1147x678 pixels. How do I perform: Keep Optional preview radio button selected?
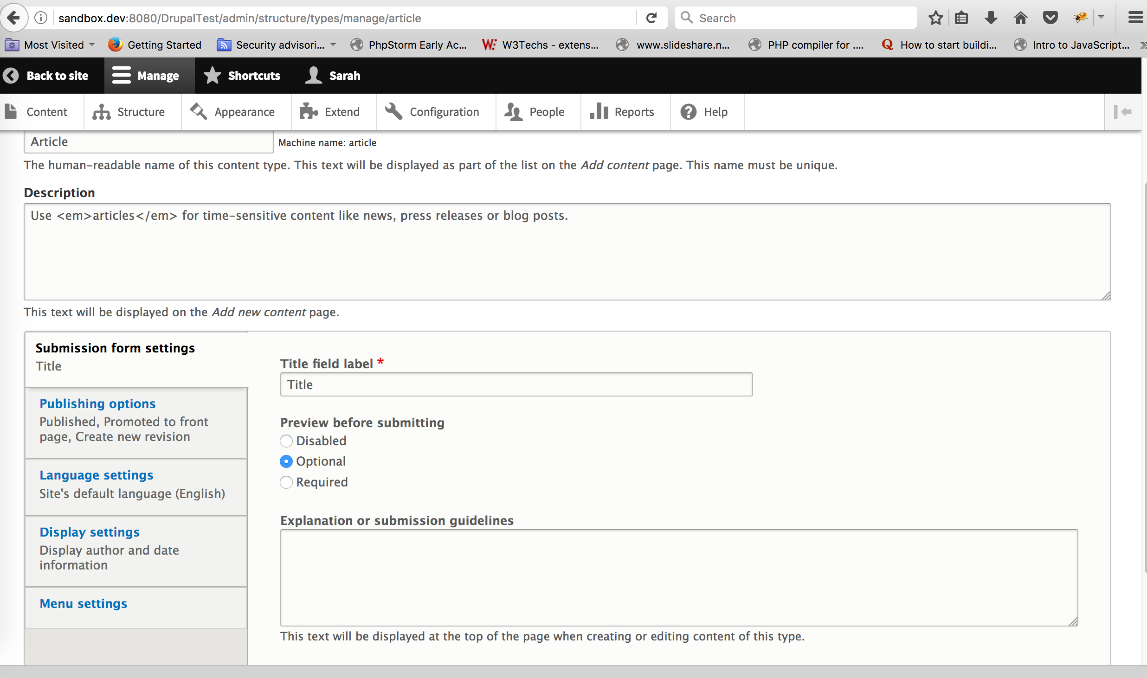(286, 461)
